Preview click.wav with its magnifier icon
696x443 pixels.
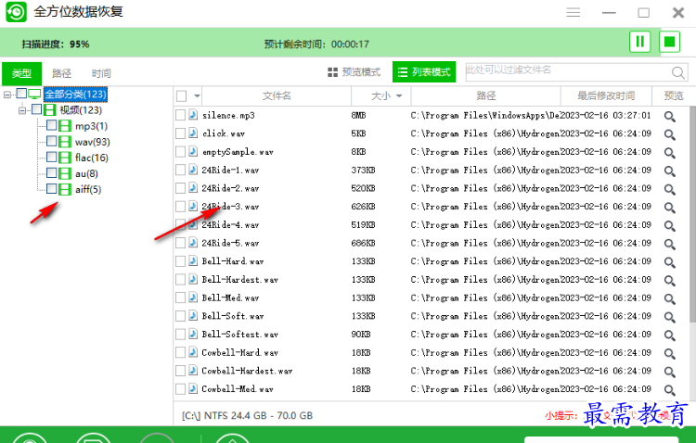coord(669,134)
